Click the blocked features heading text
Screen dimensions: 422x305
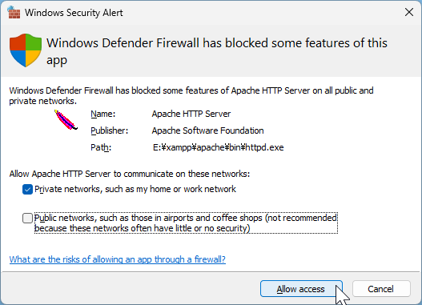point(217,51)
